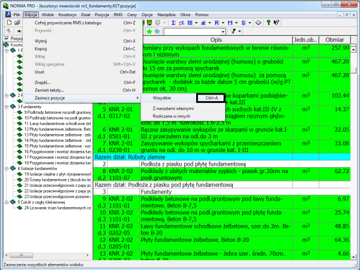Toggle the Pozycje checkbox above the tree
This screenshot has width=360, height=270.
point(7,38)
